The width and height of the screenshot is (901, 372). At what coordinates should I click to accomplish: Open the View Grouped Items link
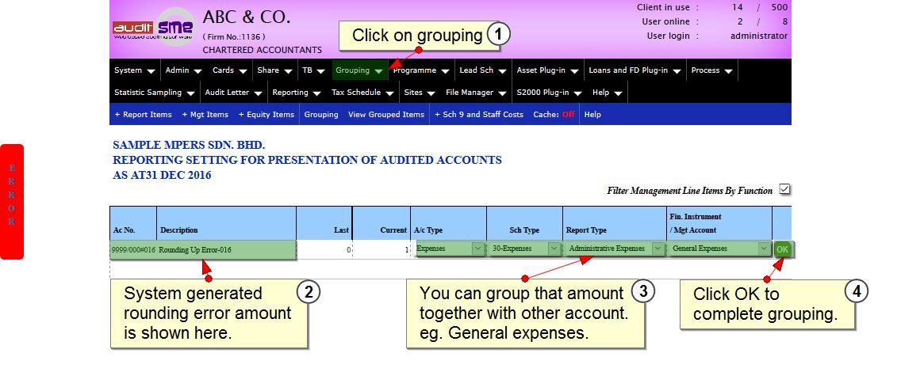coord(385,115)
